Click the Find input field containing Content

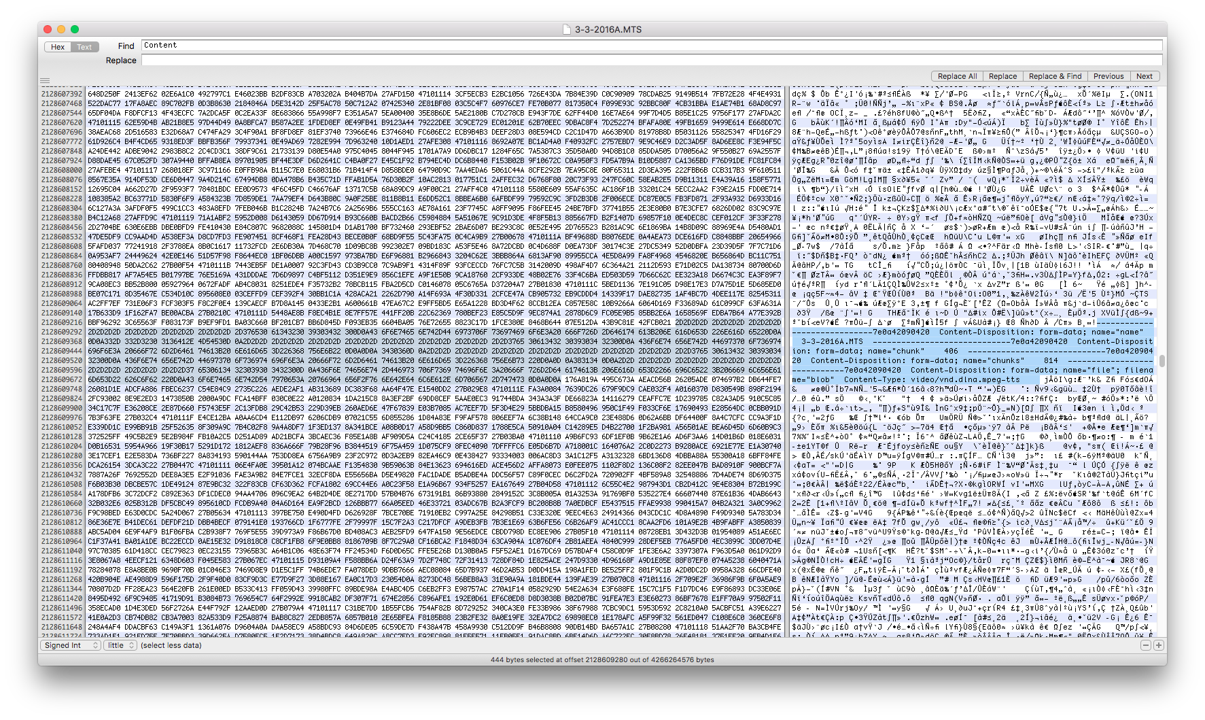pyautogui.click(x=652, y=46)
